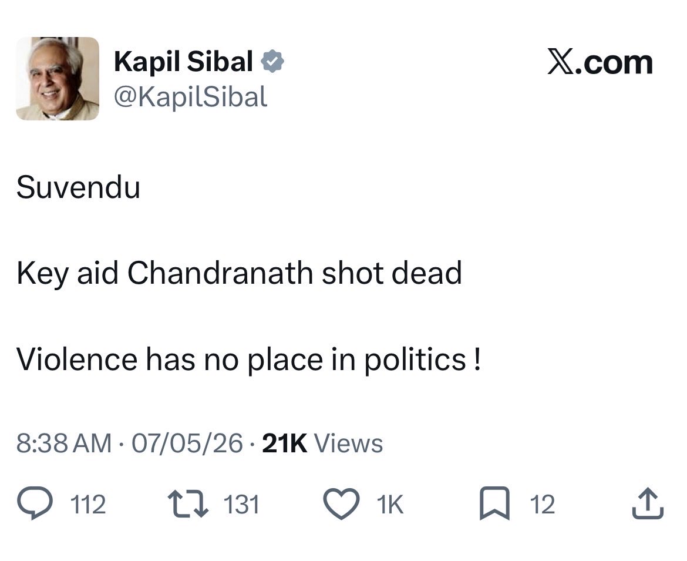Click the 07/05/26 date
The height and width of the screenshot is (561, 687).
187,443
